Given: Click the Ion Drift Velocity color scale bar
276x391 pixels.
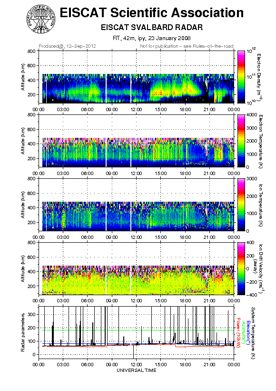Looking at the screenshot, I should 241,268.
